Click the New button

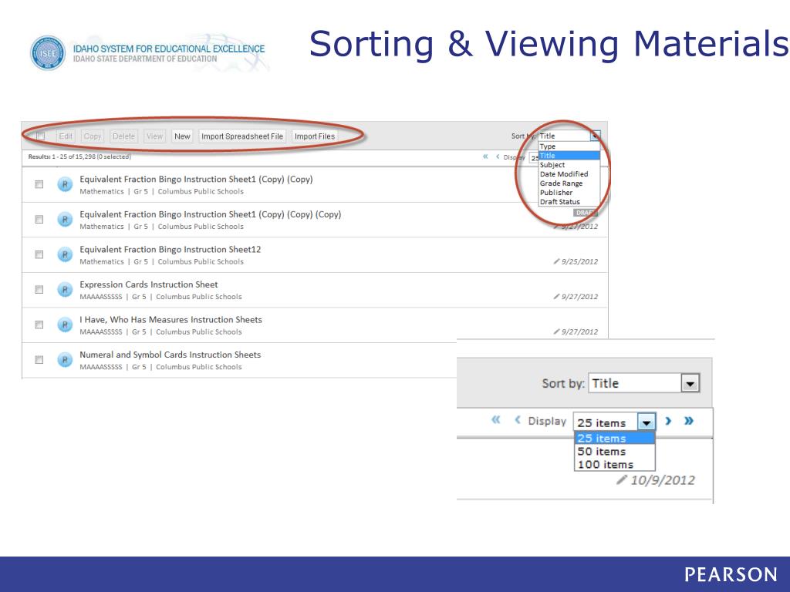tap(182, 136)
